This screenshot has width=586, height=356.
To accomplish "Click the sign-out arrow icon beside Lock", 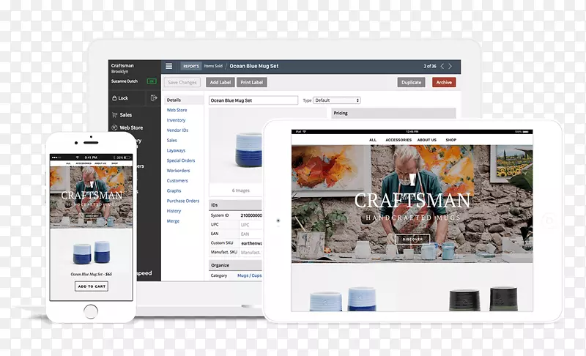I will pos(154,98).
